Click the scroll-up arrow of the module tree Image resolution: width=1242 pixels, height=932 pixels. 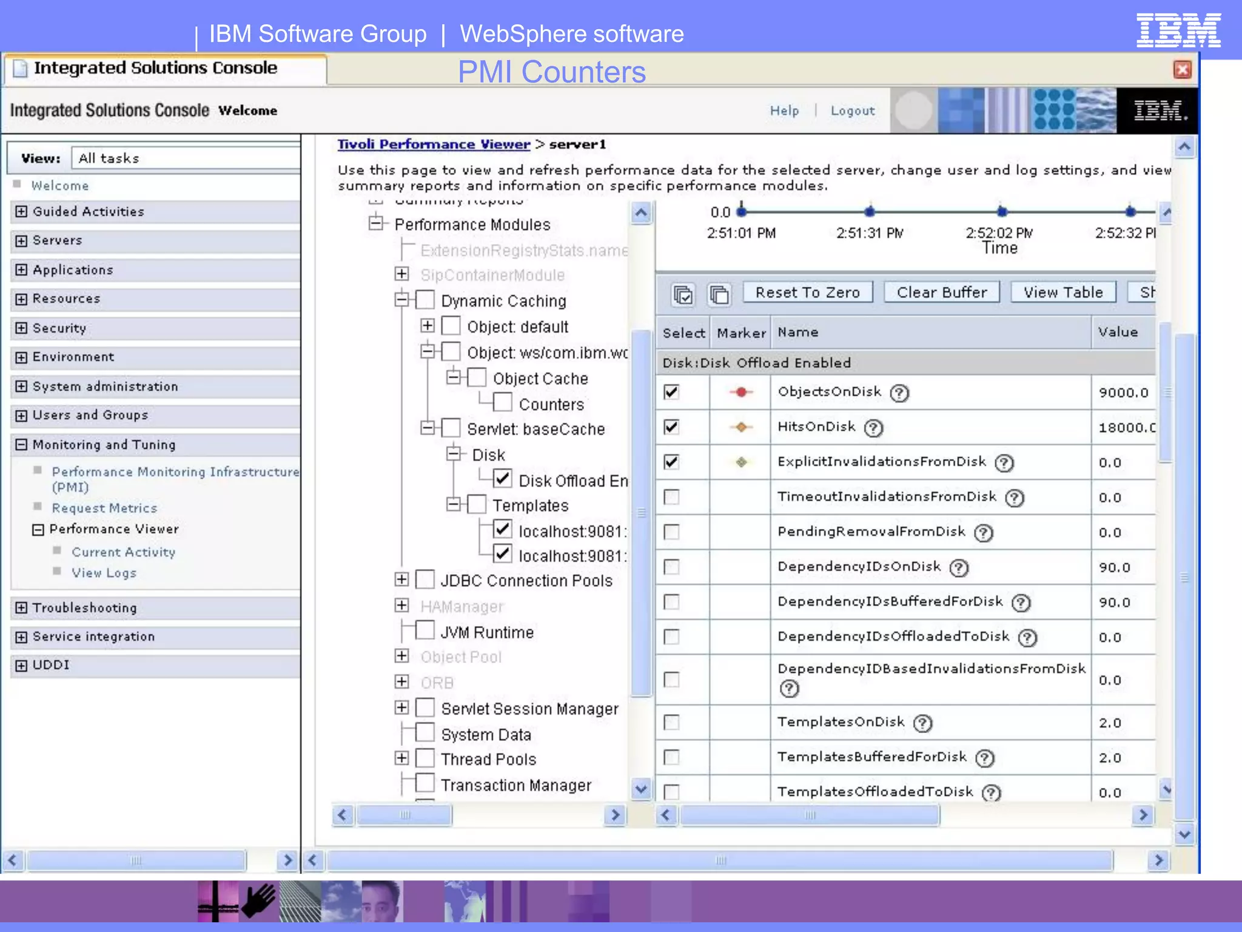click(641, 213)
